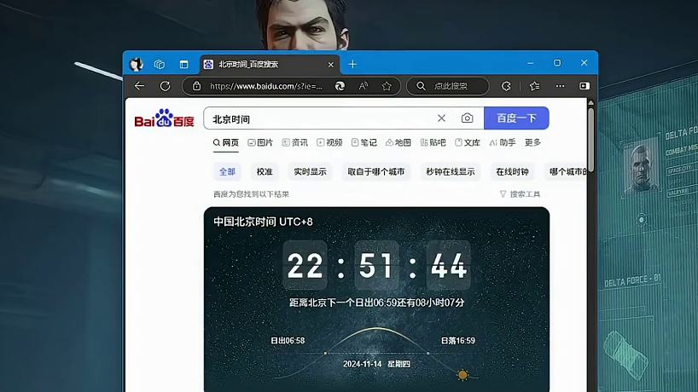Minimize the Edge browser window
698x392 pixels.
click(x=530, y=63)
